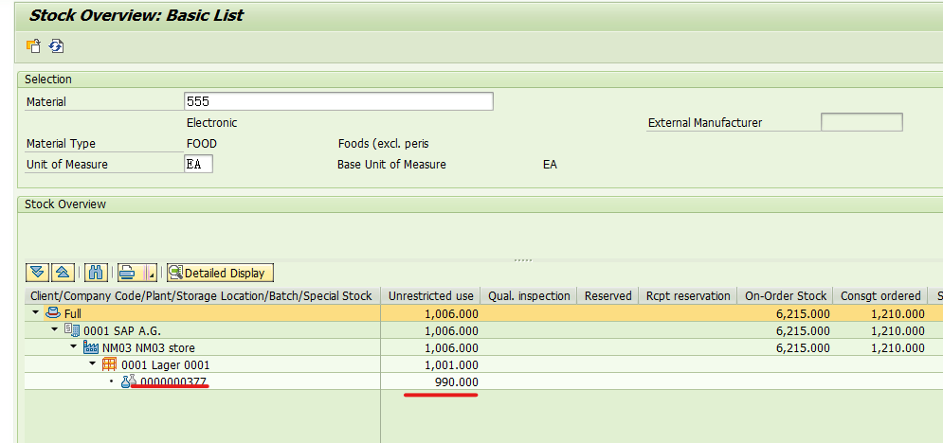Select the 0001 Lager 0001 row
This screenshot has height=443, width=943.
[166, 365]
